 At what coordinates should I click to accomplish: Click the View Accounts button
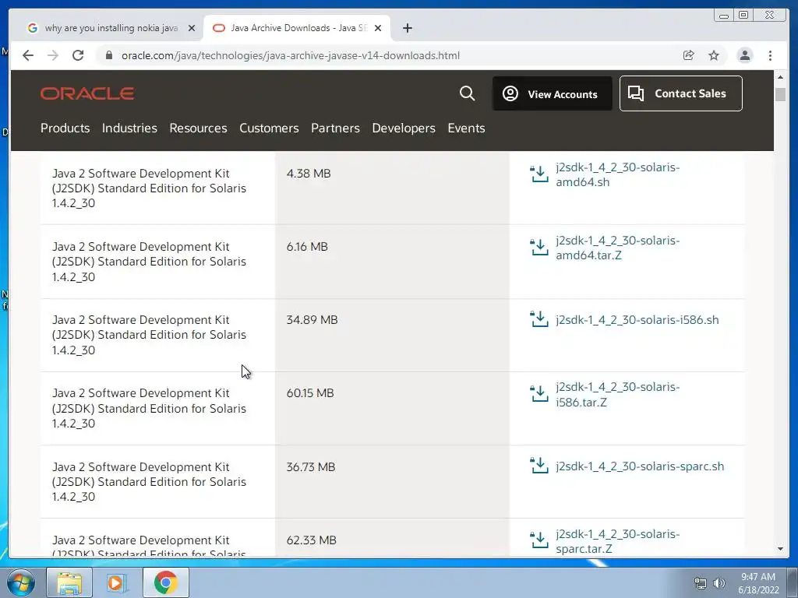tap(553, 93)
